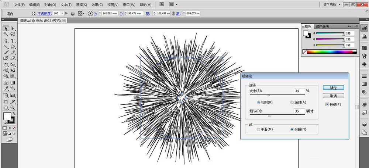369x168 pixels.
Task: Click OK (确定) in Roughen dialog
Action: tap(333, 87)
